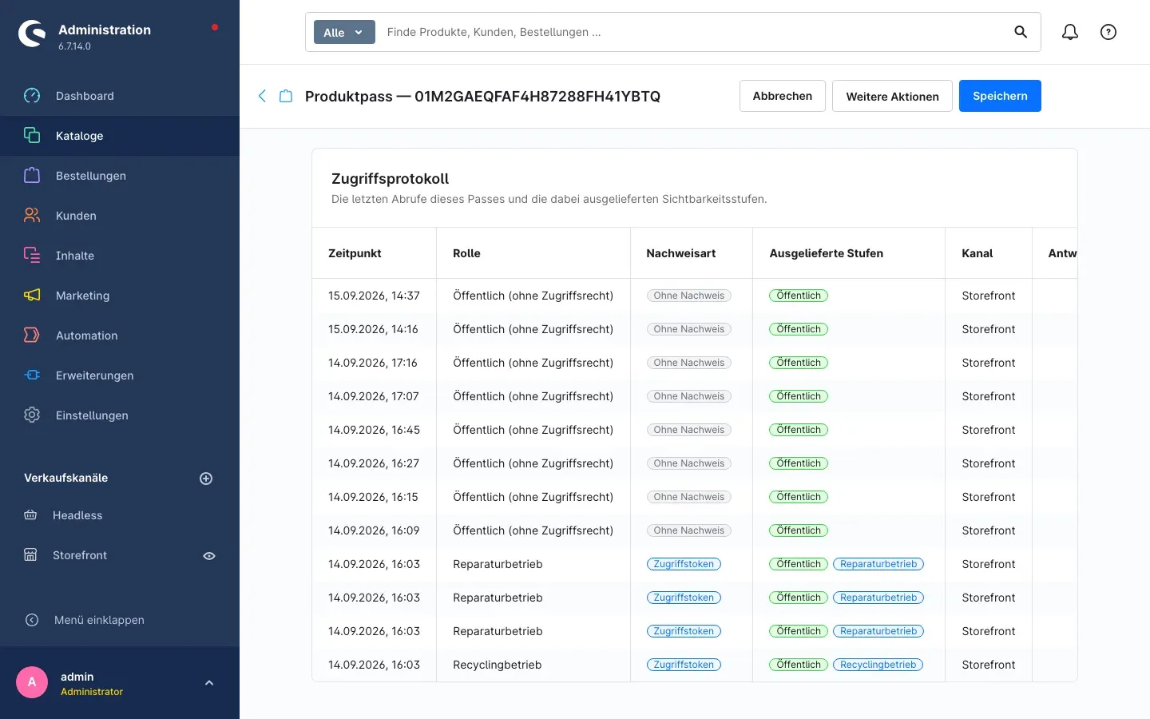
Task: Add a sales channel with plus icon
Action: 206,479
